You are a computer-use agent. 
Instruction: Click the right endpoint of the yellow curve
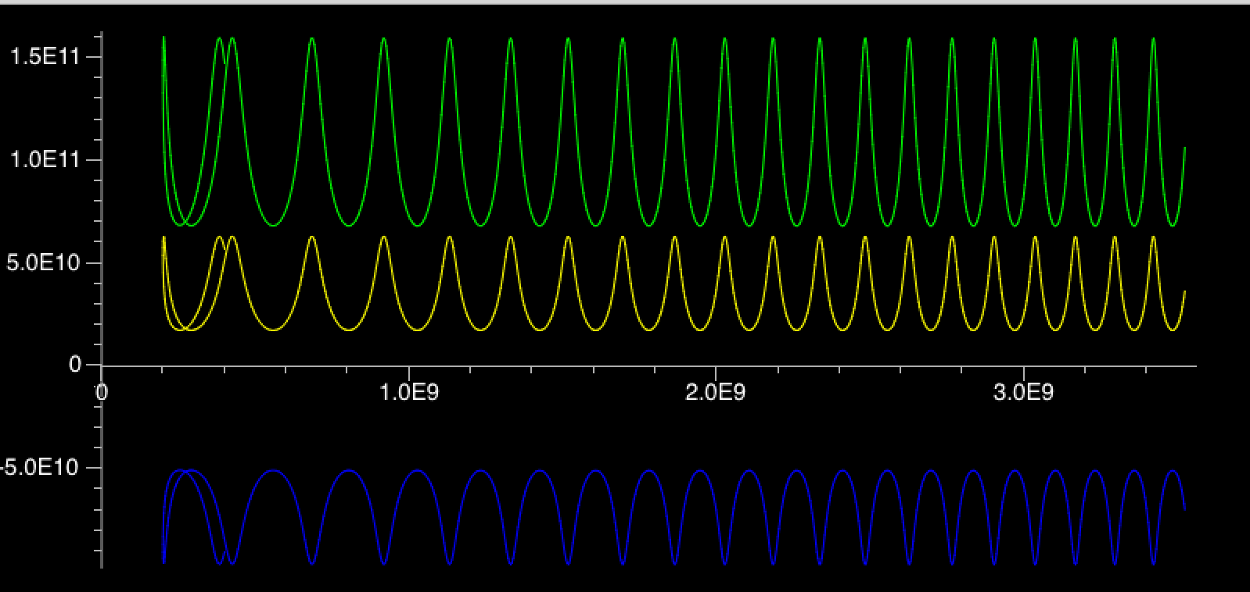coord(1184,291)
